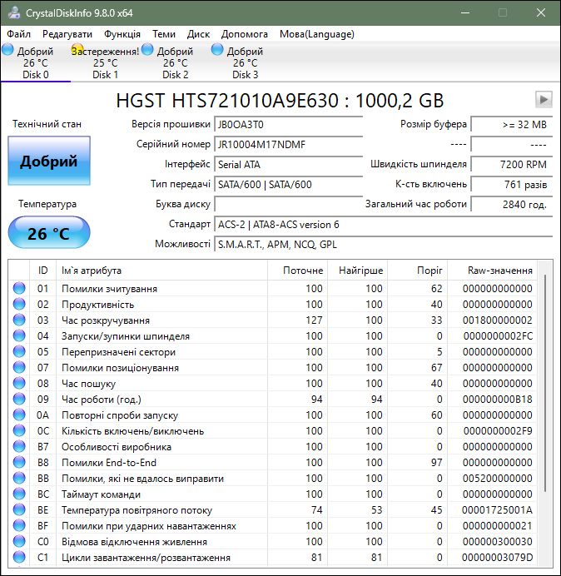Screen dimensions: 561x576
Task: Open the Допомога menu
Action: tap(245, 34)
